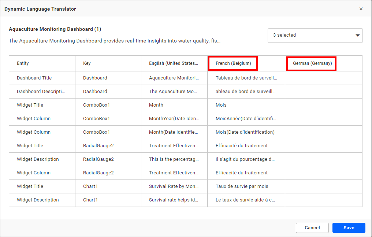Open the dropdown showing selected languages
The width and height of the screenshot is (372, 237).
tap(315, 35)
